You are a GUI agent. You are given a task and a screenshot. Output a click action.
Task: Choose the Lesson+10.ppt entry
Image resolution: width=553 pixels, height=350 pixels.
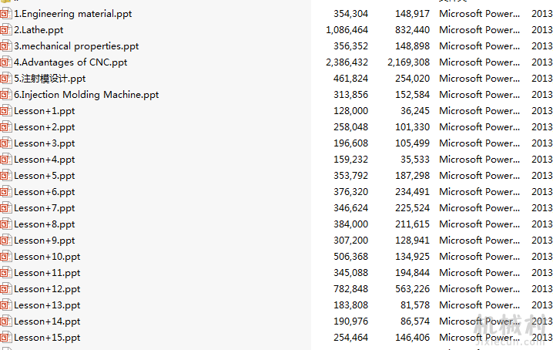47,257
